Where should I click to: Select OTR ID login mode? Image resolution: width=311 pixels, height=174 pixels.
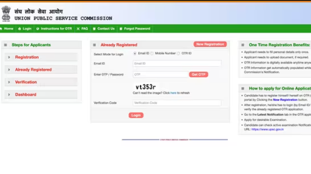coord(178,53)
